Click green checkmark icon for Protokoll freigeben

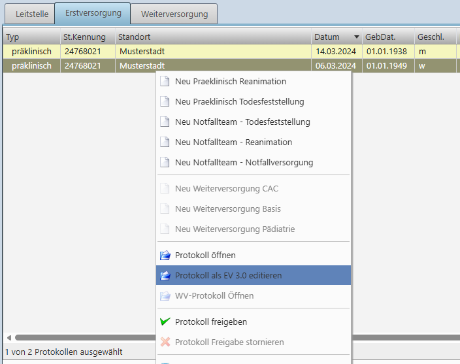click(165, 322)
